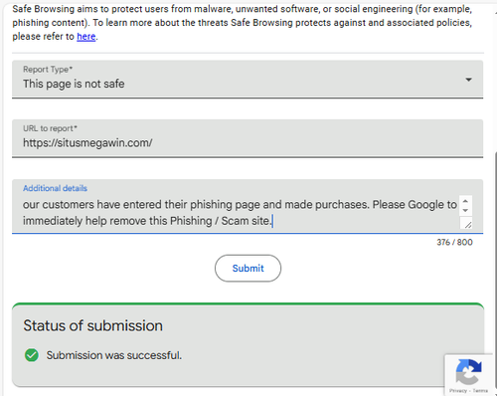
Task: Click the Submit button
Action: click(x=248, y=268)
